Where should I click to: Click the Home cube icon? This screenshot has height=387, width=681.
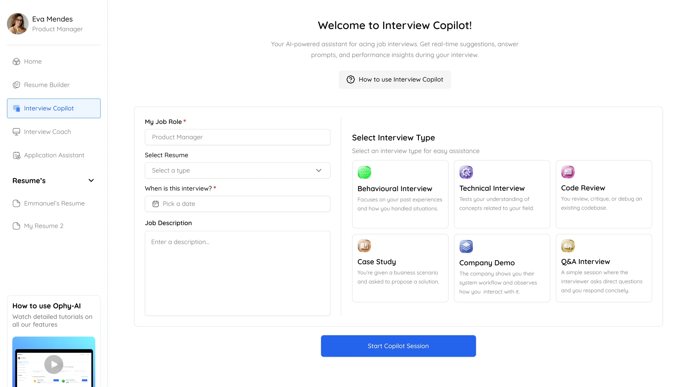17,61
